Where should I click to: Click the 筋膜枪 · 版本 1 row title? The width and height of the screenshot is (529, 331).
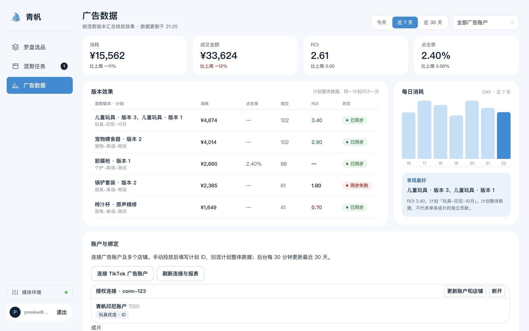point(113,161)
